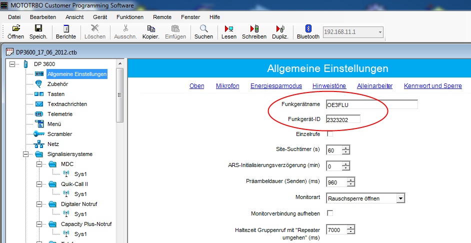Open Netz network tree item
The height and width of the screenshot is (243, 471).
pos(53,144)
